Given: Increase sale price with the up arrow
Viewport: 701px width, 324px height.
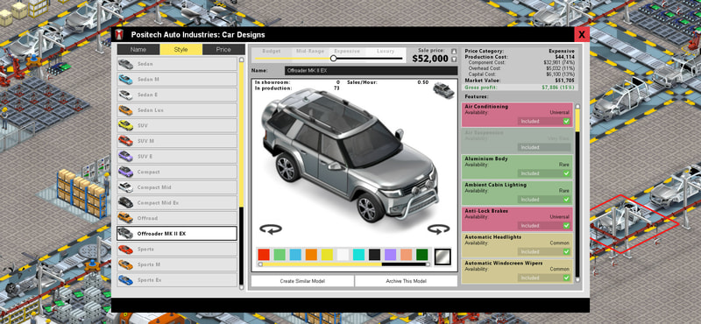Looking at the screenshot, I should coord(454,52).
